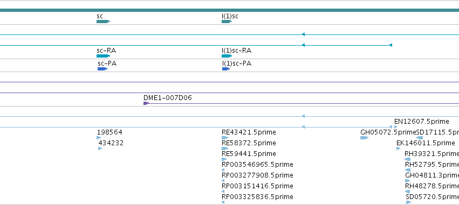The image size is (459, 205).
Task: Click the l(1)sc gene label
Action: point(230,16)
